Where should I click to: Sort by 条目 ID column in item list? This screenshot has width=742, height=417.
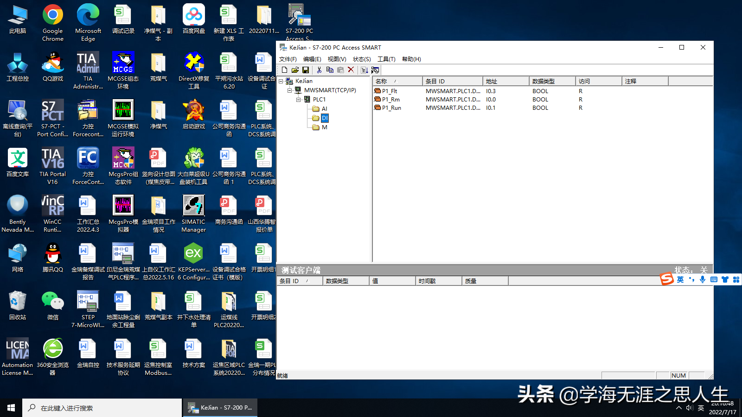click(453, 81)
